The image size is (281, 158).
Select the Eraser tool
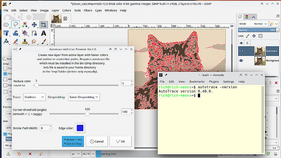[16, 42]
